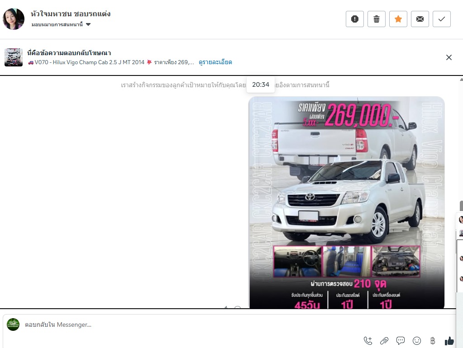Mark conversation done with checkmark button
Viewport: 463px width, 348px height.
tap(441, 19)
